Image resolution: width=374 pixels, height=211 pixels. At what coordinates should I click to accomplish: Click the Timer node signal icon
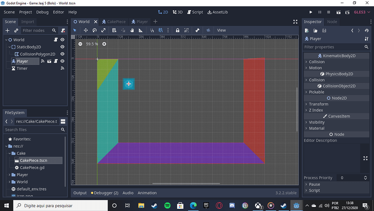pos(62,68)
